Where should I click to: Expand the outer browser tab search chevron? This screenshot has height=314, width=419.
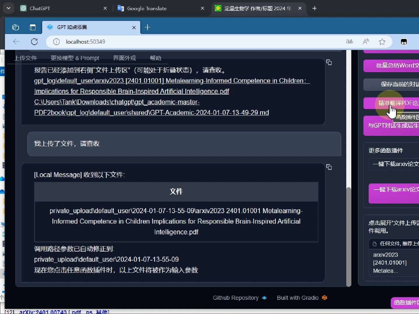point(8,8)
